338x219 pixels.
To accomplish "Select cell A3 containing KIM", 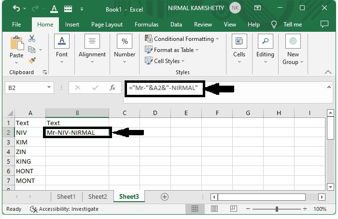I will coord(30,142).
